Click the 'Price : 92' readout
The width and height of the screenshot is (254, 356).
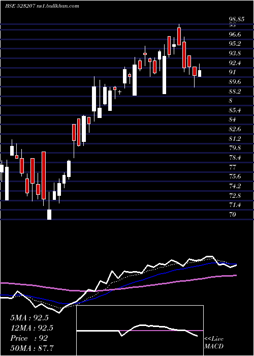pyautogui.click(x=29, y=338)
